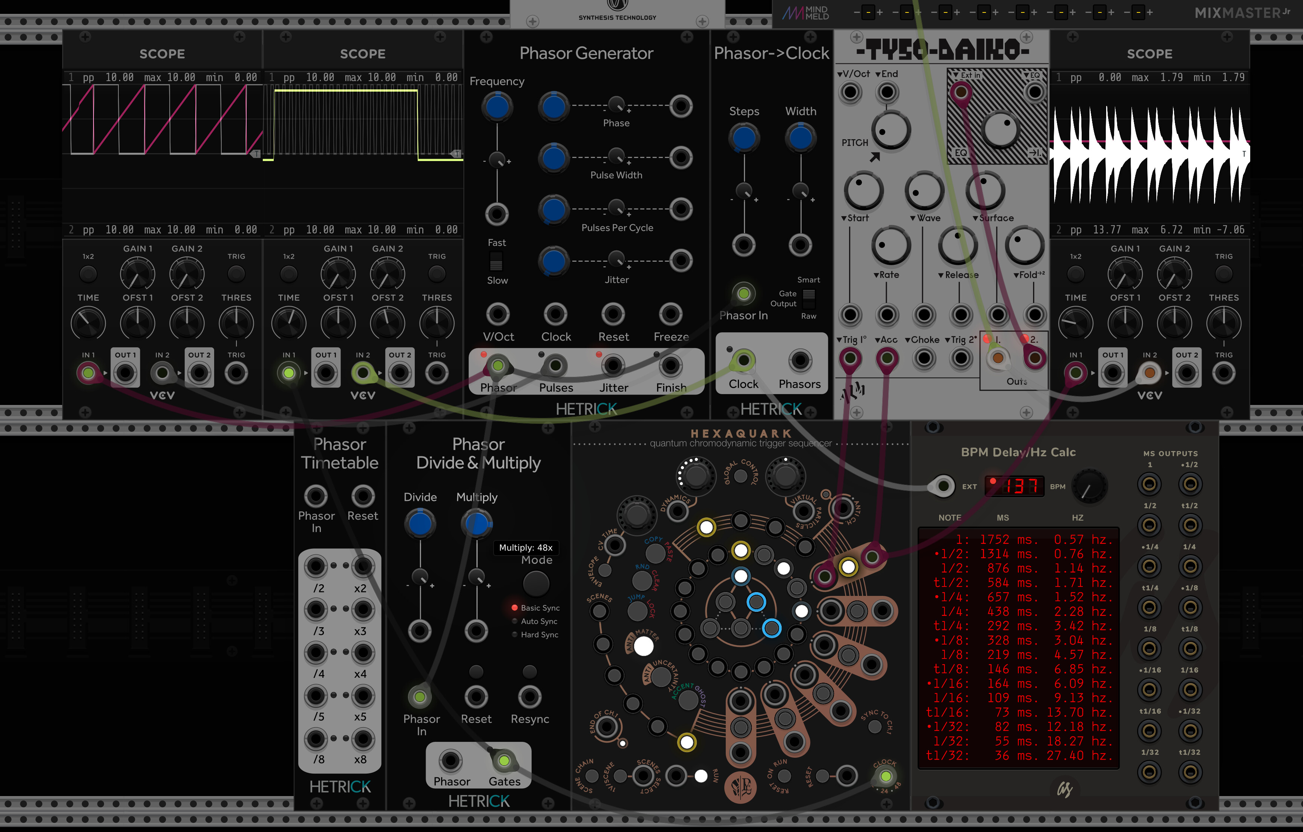Click the PITCH knob on Tyso-Daiko
1303x832 pixels.
[891, 130]
